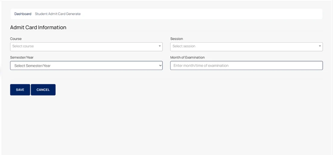Go to Dashboard breadcrumb link
The image size is (333, 155).
[23, 14]
